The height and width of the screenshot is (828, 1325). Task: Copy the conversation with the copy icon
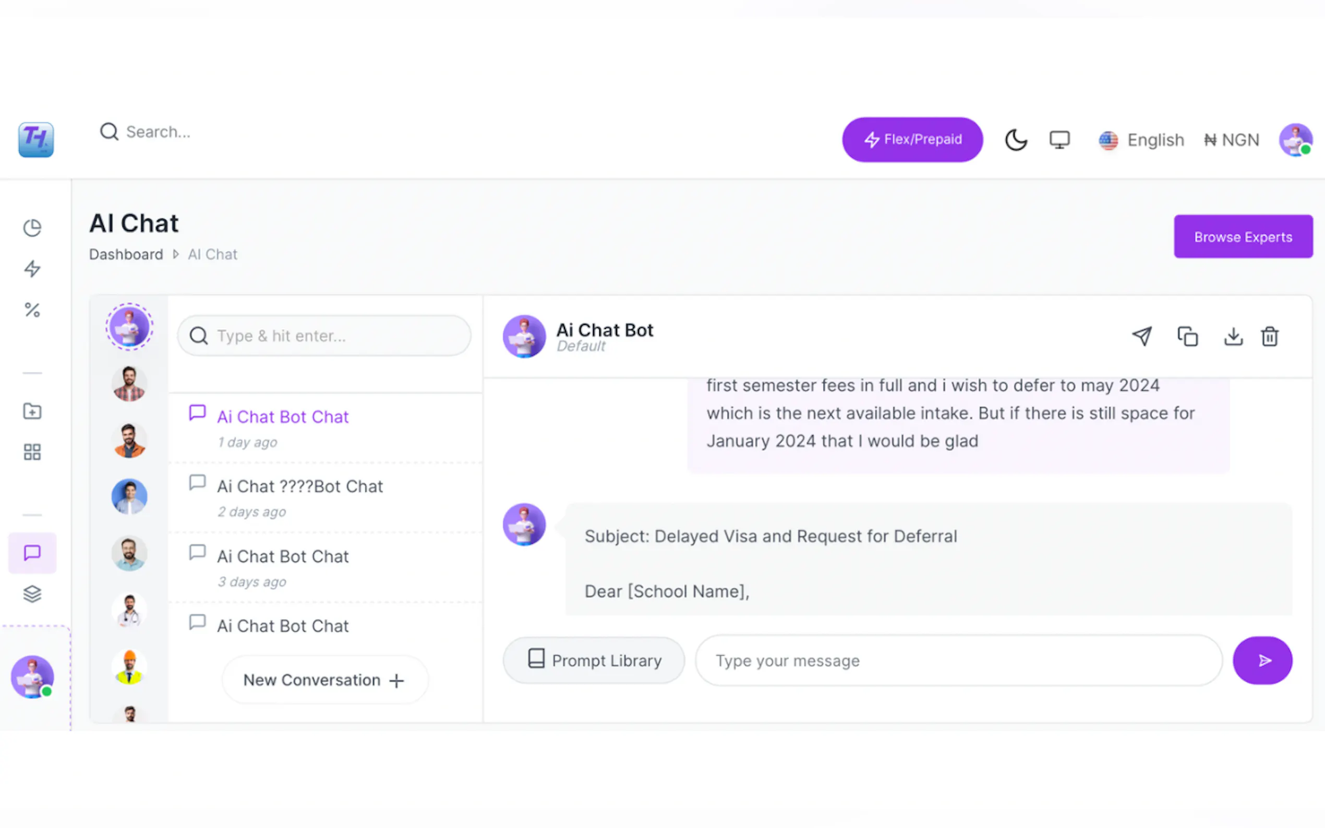1187,336
